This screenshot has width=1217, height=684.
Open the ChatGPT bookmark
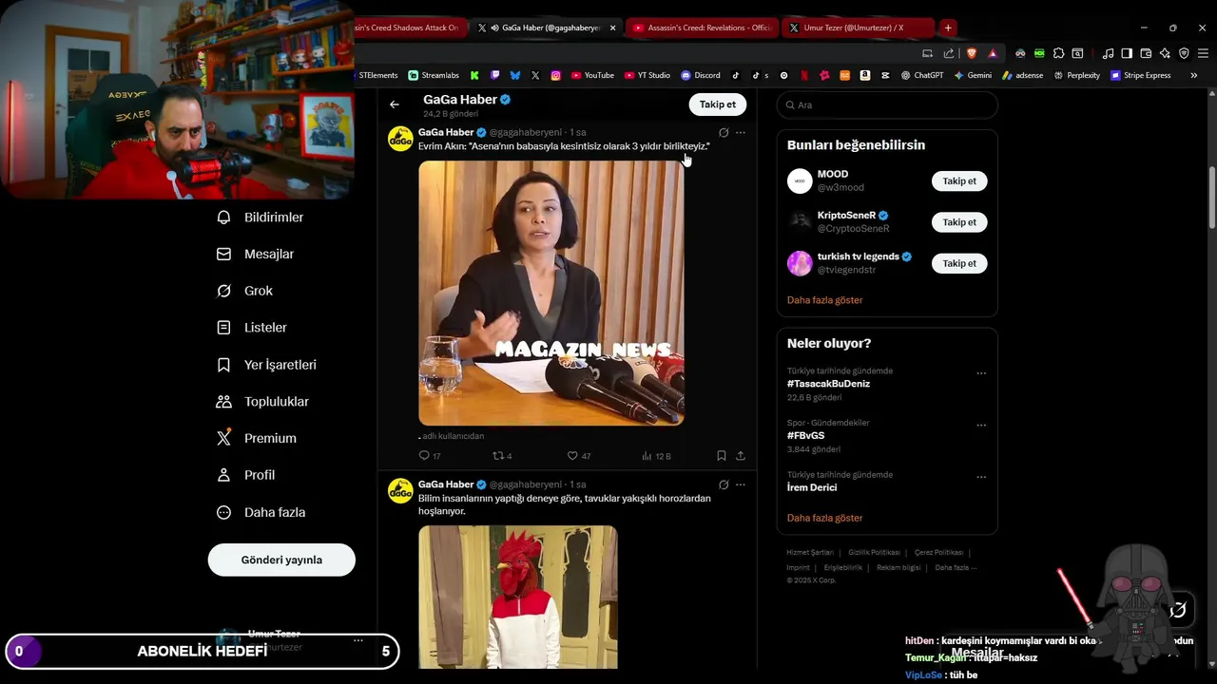point(922,75)
